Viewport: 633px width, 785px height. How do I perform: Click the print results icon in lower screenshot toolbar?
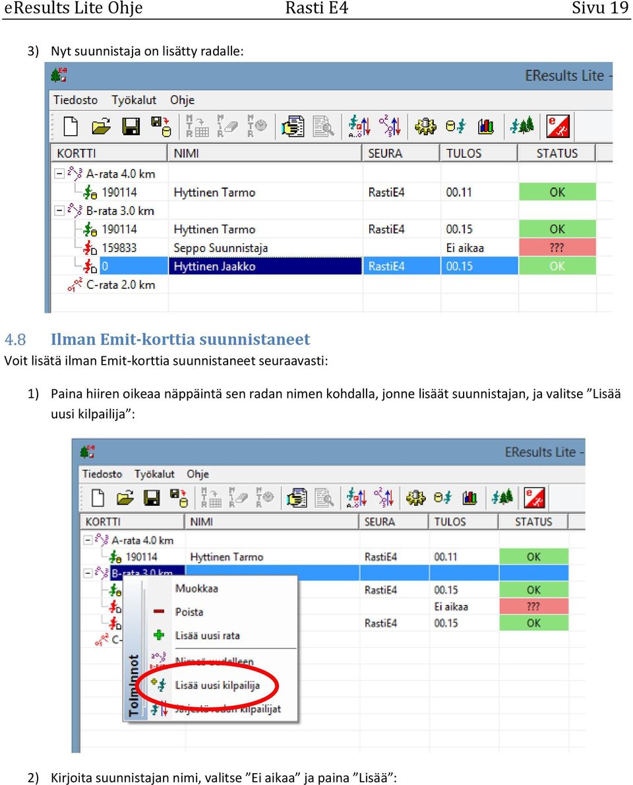(x=297, y=498)
